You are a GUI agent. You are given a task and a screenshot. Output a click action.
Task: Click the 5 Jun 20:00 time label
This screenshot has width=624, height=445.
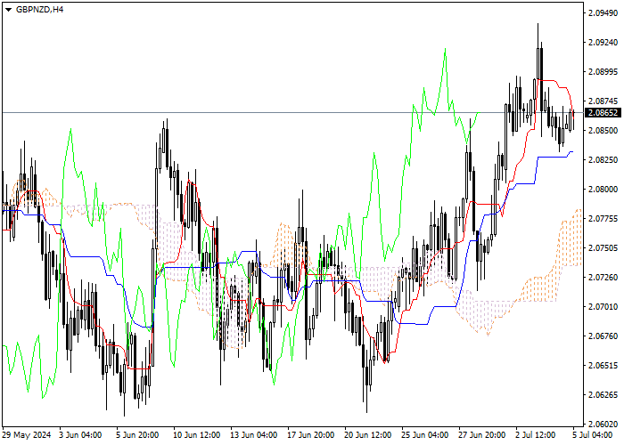[137, 435]
